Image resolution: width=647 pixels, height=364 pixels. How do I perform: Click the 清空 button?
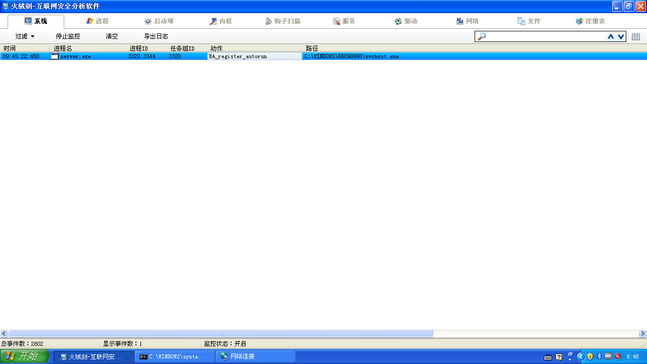click(112, 36)
